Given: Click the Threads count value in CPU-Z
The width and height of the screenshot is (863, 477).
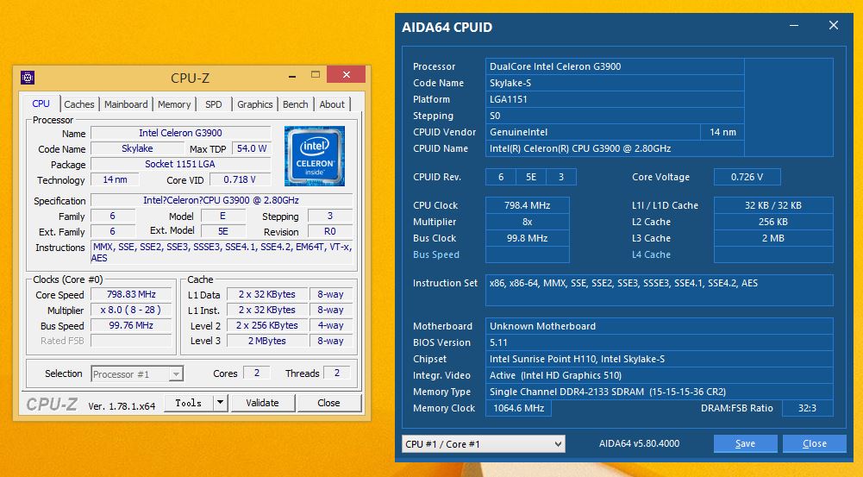Looking at the screenshot, I should (x=337, y=373).
